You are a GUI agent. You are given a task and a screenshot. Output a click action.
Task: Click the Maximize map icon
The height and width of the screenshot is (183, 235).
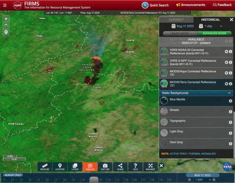pyautogui.click(x=150, y=167)
